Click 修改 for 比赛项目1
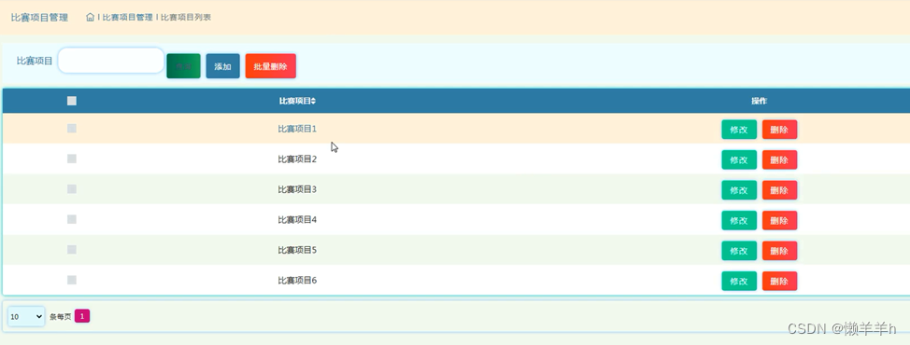The width and height of the screenshot is (910, 345). point(739,130)
